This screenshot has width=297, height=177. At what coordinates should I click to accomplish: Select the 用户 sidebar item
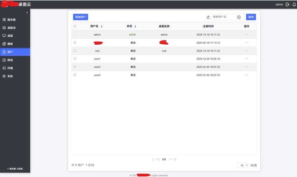[15, 52]
